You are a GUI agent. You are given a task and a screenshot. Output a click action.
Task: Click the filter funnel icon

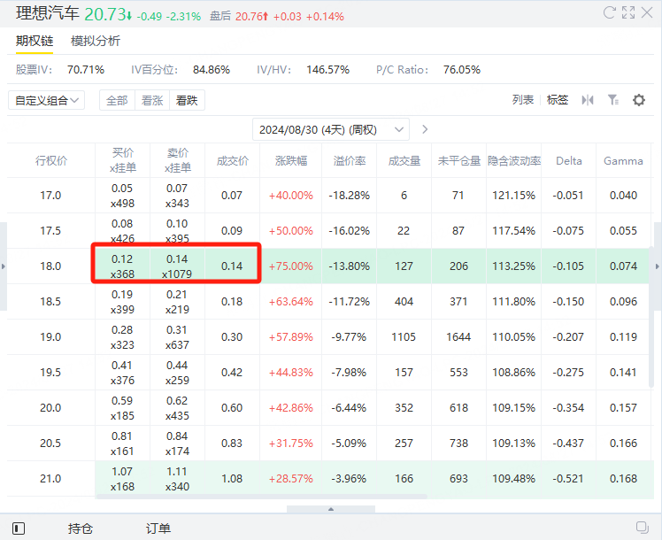pyautogui.click(x=613, y=100)
